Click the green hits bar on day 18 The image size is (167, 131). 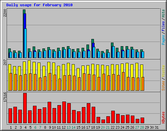93,41
